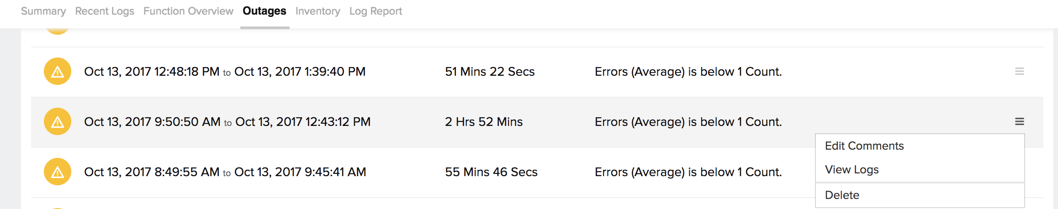
Task: Click error reason text of 51 Mins outage
Action: pos(688,72)
